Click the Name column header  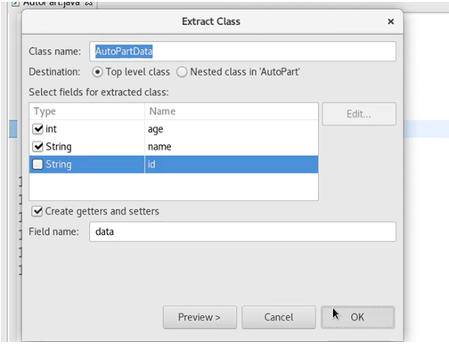(232, 111)
